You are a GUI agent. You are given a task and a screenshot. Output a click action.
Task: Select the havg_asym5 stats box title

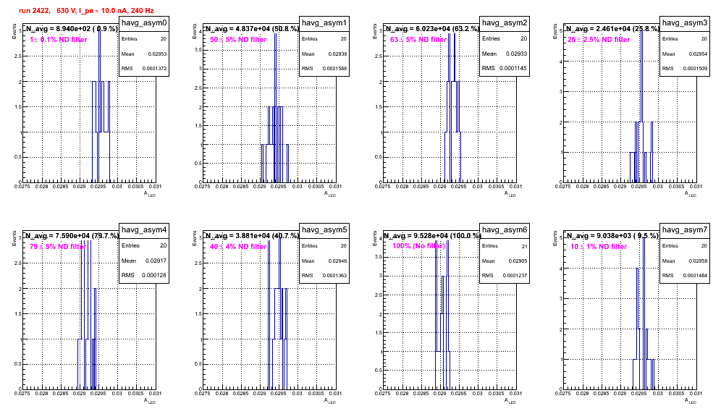click(324, 230)
